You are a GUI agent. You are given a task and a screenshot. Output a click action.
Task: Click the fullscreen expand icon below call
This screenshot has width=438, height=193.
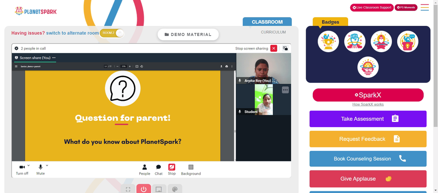[x=128, y=189]
